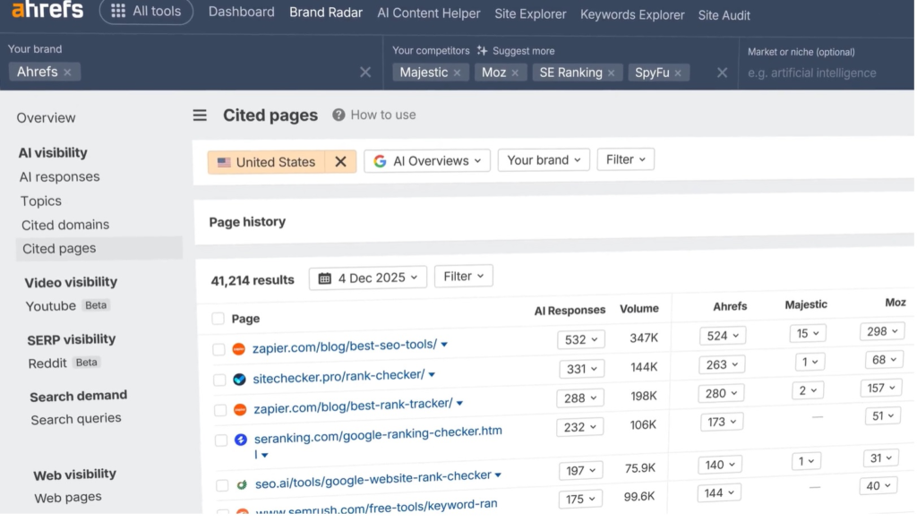The height and width of the screenshot is (530, 917).
Task: Click the US flag on the United States filter
Action: point(226,162)
